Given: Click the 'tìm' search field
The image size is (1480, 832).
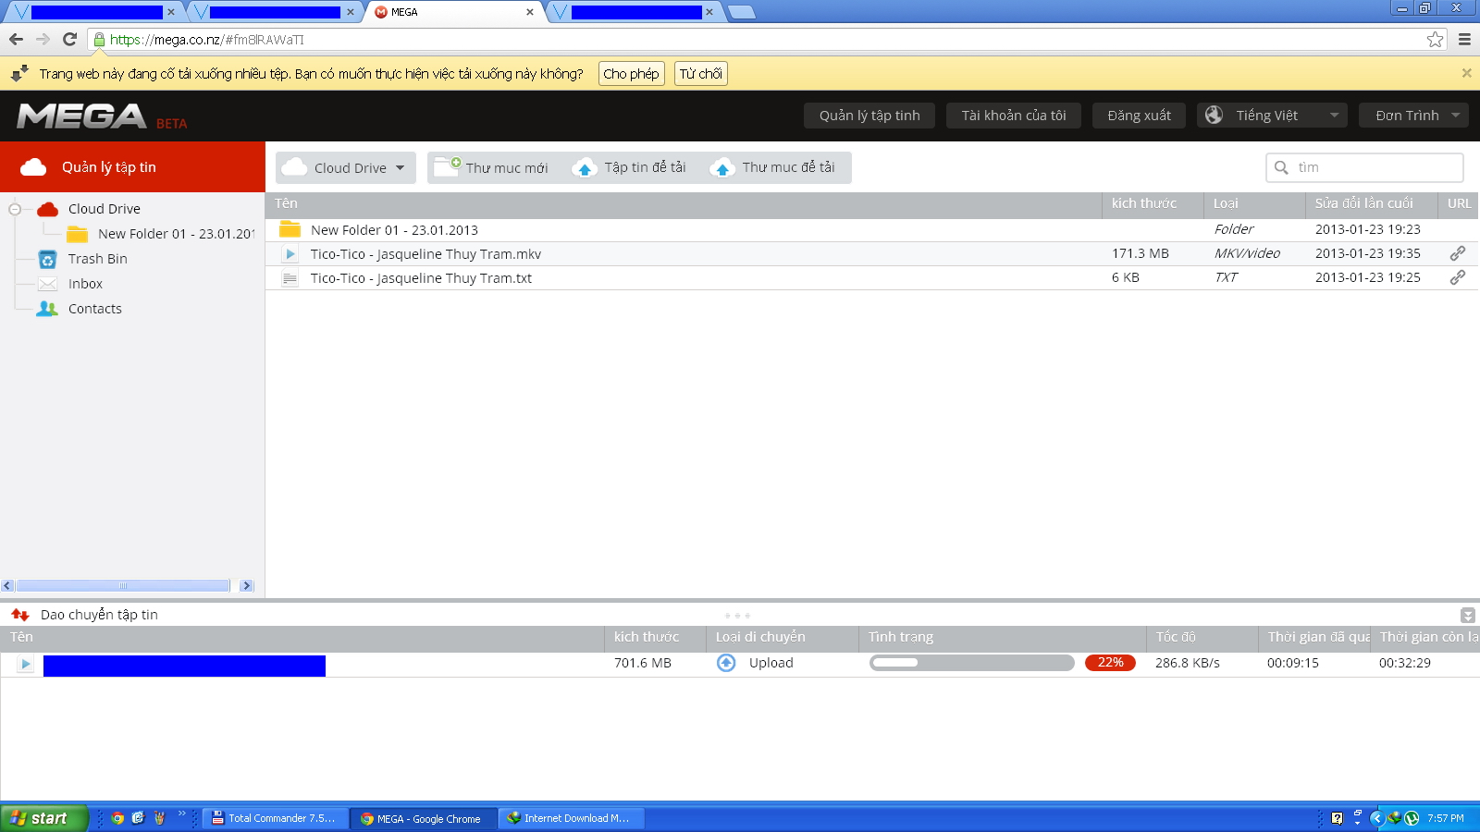Looking at the screenshot, I should coord(1374,167).
